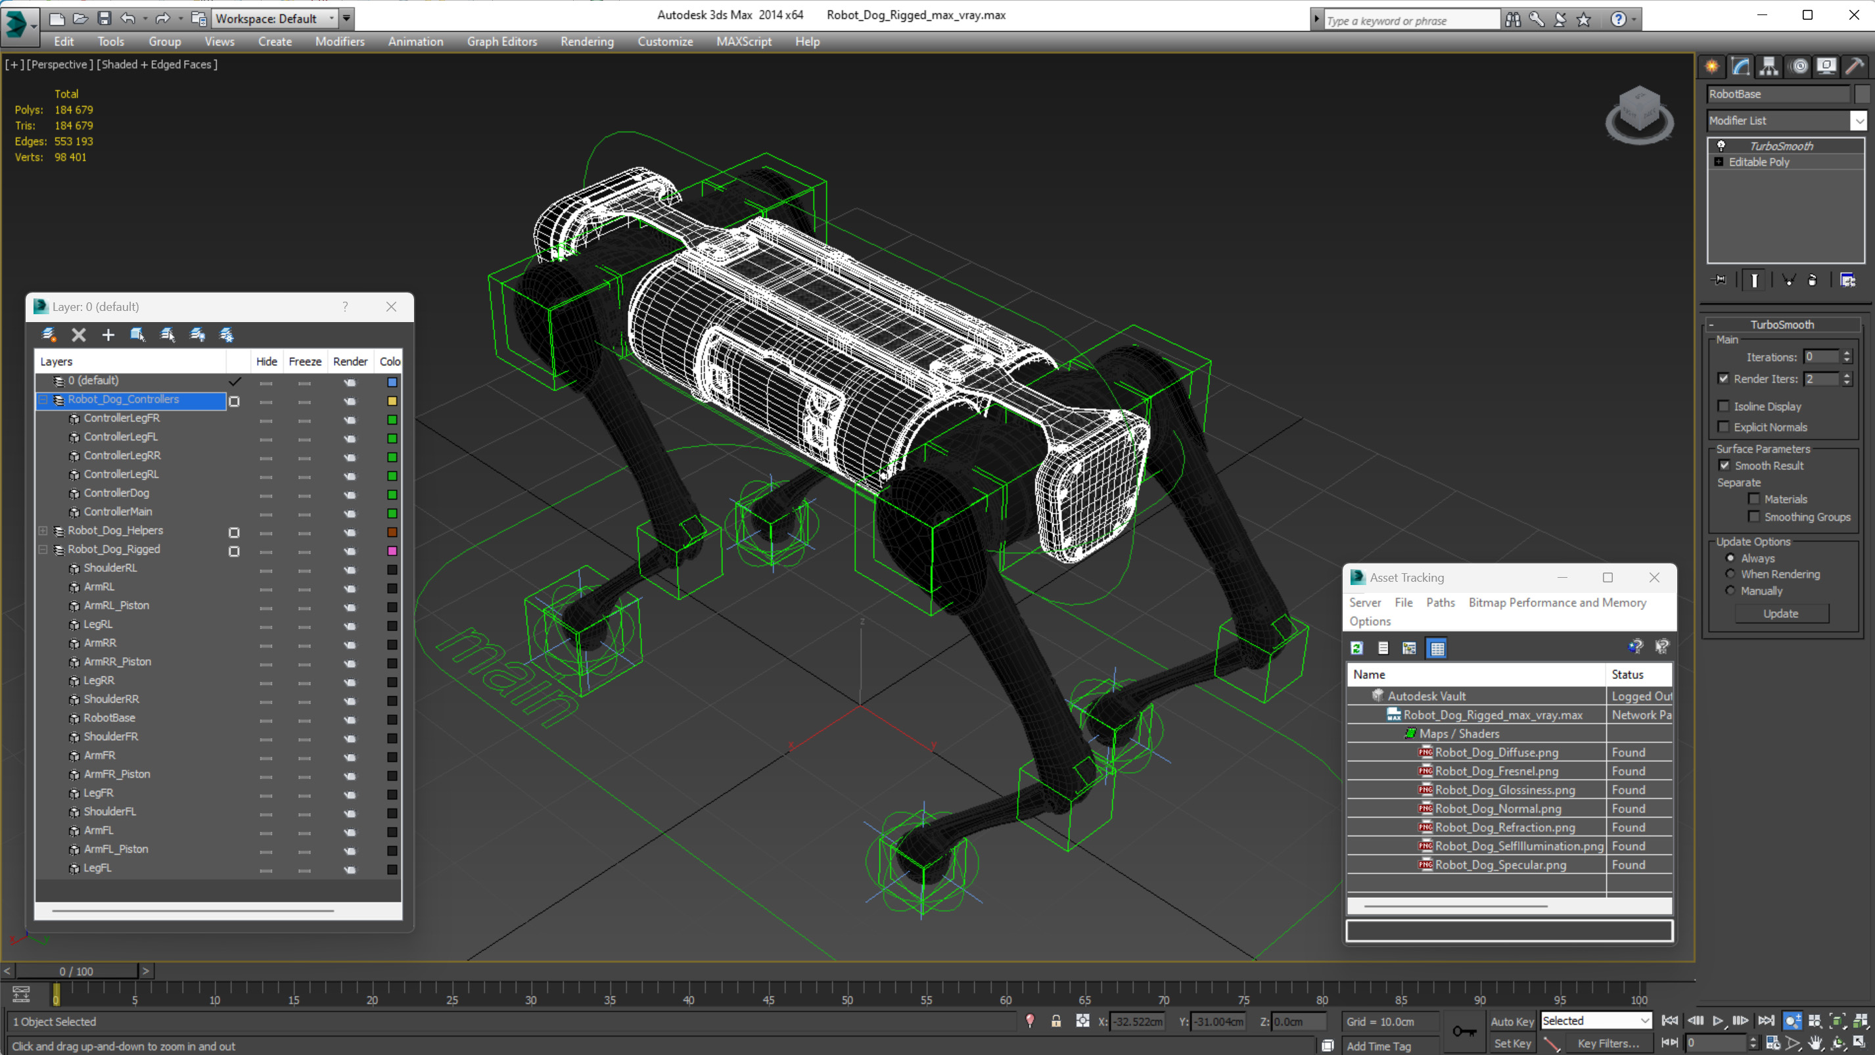This screenshot has width=1875, height=1055.
Task: Open the Modifiers dropdown menu
Action: pyautogui.click(x=338, y=41)
